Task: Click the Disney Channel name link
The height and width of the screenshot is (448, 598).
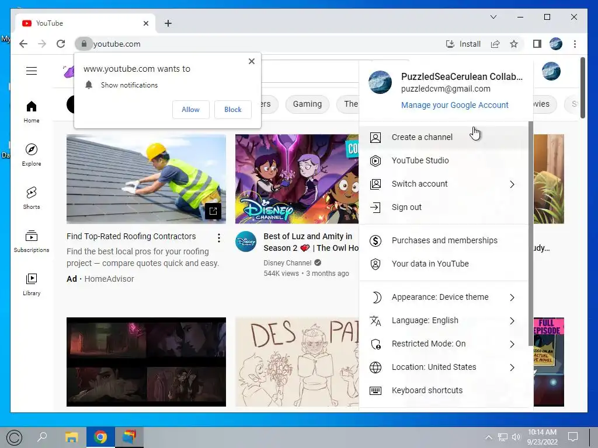Action: pos(287,263)
